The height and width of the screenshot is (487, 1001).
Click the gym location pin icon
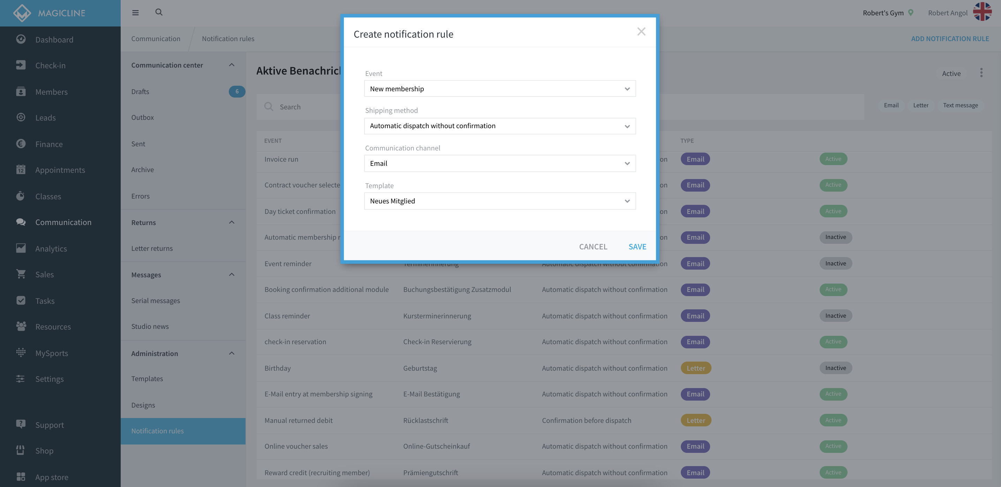[x=911, y=13]
